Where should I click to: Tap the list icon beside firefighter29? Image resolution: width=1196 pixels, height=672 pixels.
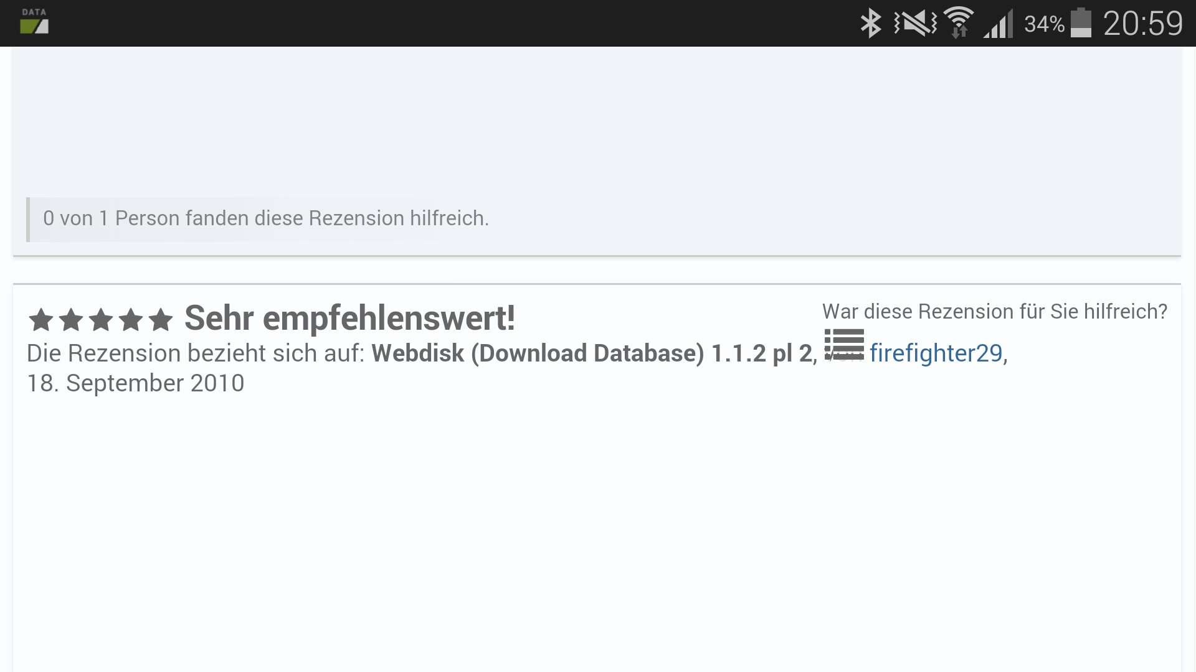coord(844,344)
